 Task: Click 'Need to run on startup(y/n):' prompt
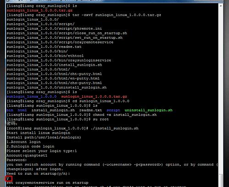38,174
